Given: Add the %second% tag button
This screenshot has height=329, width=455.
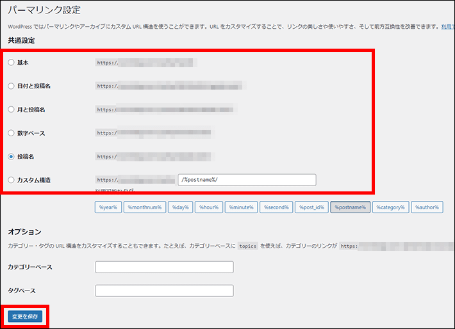Looking at the screenshot, I should [276, 207].
